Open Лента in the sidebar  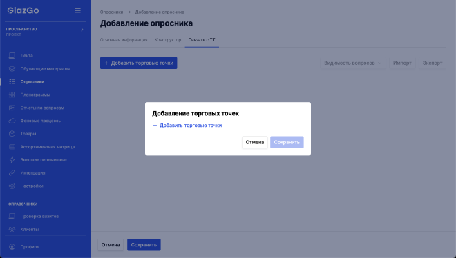click(x=26, y=55)
